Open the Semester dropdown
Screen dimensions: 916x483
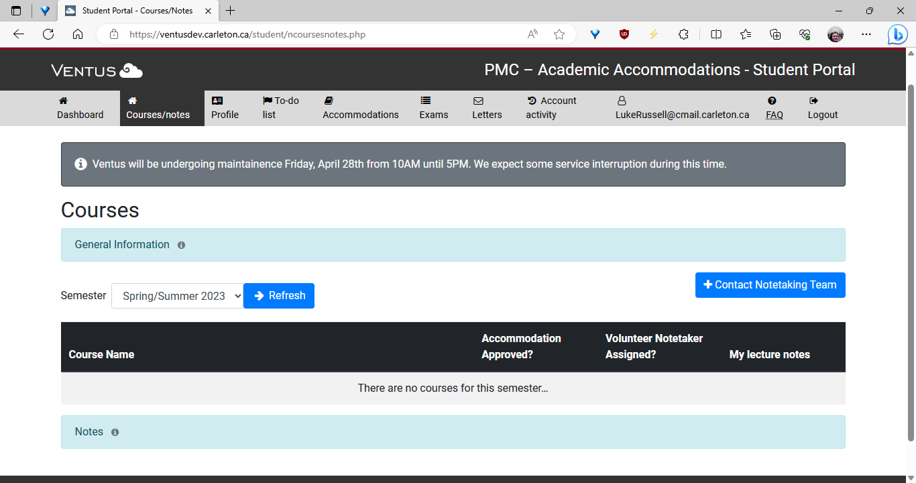[x=177, y=295]
